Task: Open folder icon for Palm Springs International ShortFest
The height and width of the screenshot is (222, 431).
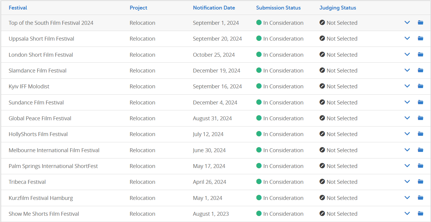Action: (421, 166)
